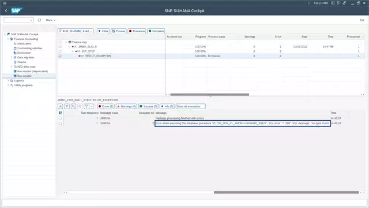Collapse the Financial Accounting node

8,39
